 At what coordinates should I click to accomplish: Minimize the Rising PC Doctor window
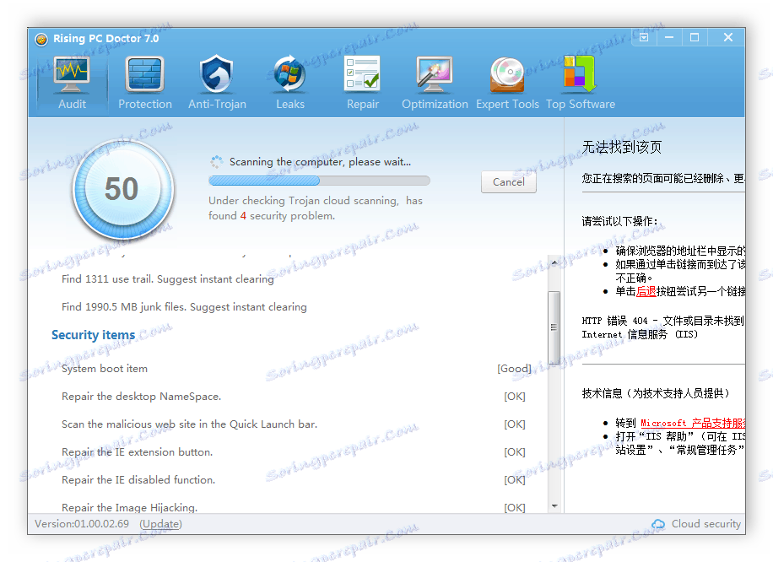[x=669, y=37]
